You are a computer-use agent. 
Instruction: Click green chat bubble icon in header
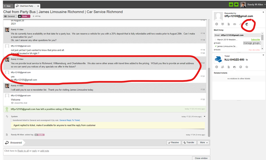point(236,4)
